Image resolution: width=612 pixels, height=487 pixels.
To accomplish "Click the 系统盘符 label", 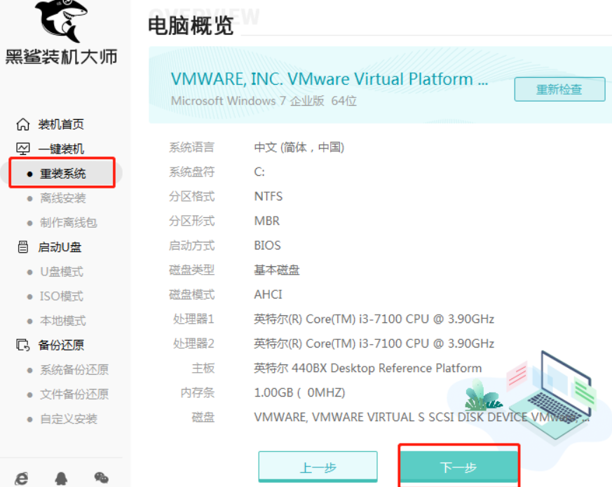I will pos(191,172).
